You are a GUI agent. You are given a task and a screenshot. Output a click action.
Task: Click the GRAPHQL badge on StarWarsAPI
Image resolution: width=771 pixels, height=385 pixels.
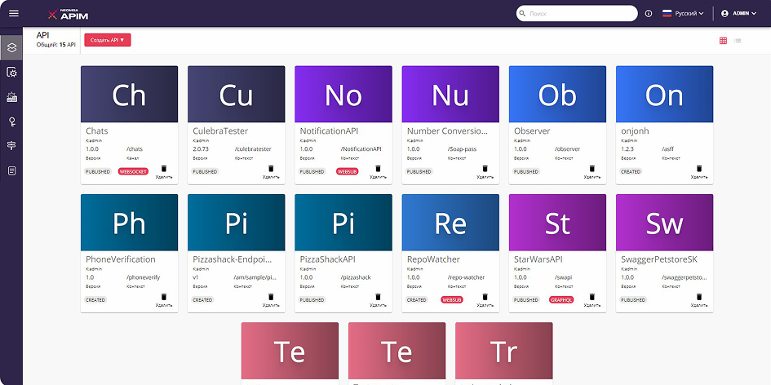coord(561,300)
